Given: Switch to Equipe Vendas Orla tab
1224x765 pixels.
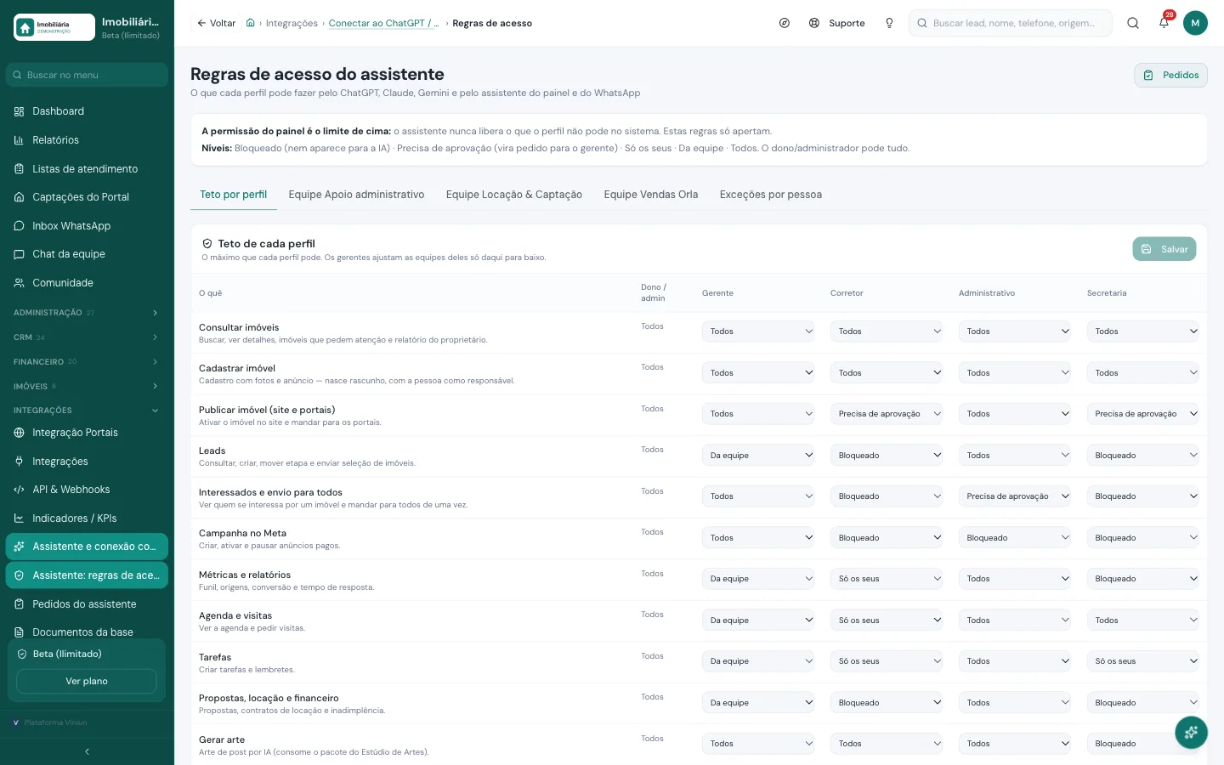Looking at the screenshot, I should 651,195.
